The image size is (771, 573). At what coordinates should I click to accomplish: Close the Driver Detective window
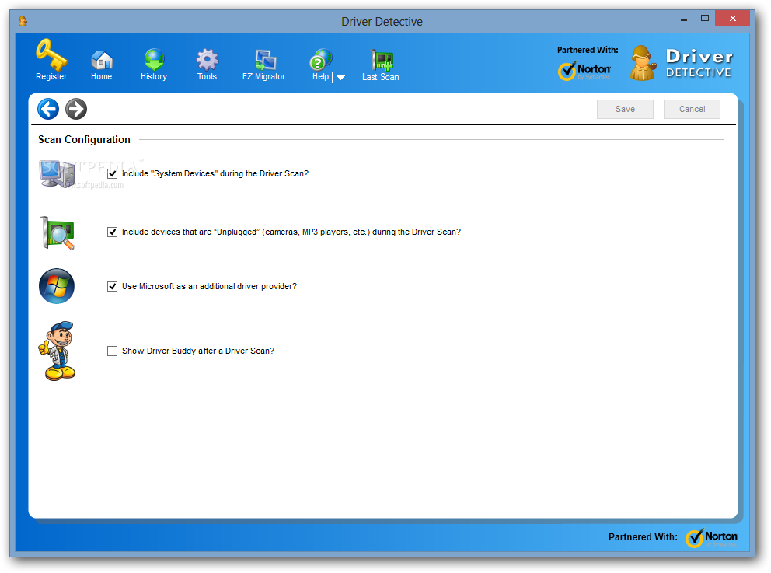click(733, 18)
